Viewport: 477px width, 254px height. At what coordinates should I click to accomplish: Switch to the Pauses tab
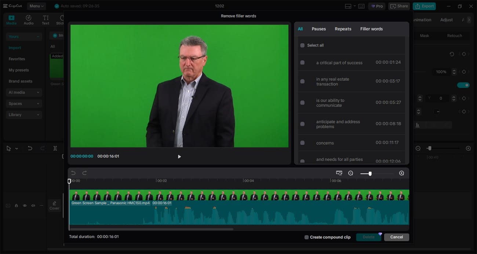pyautogui.click(x=318, y=29)
